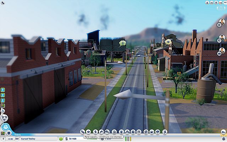Open the green map thumbnail in left sidebar
The width and height of the screenshot is (227, 142).
(3, 106)
